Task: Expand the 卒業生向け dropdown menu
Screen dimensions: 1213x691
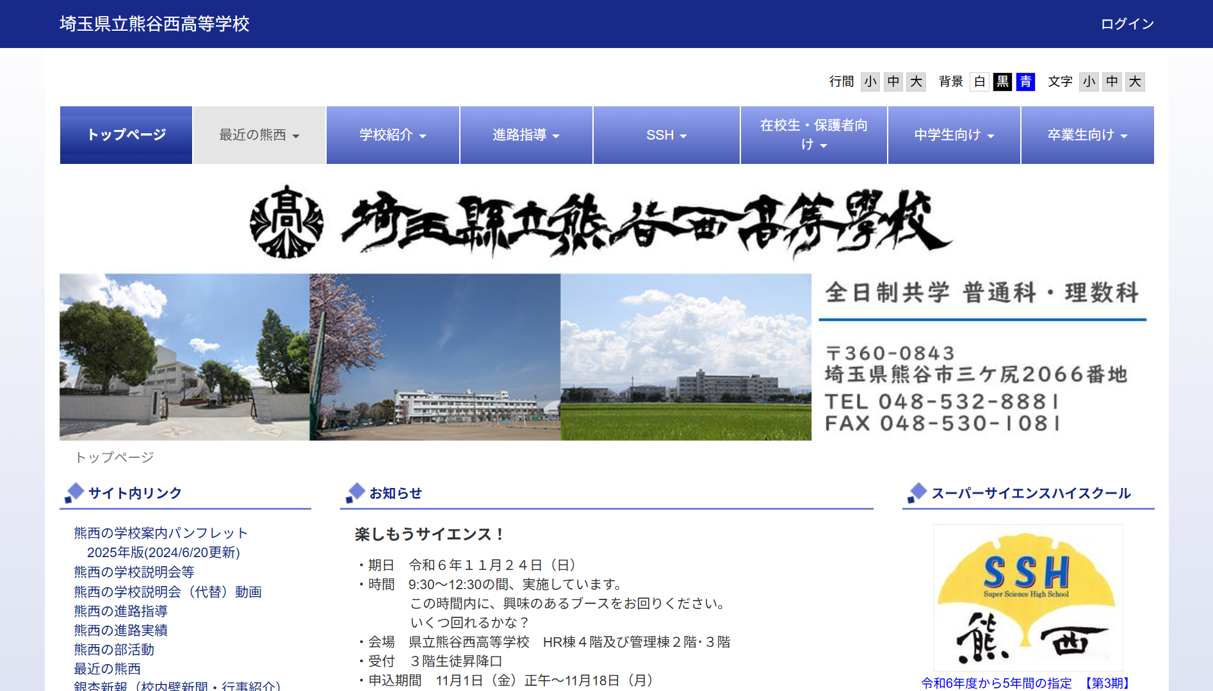Action: [x=1087, y=135]
